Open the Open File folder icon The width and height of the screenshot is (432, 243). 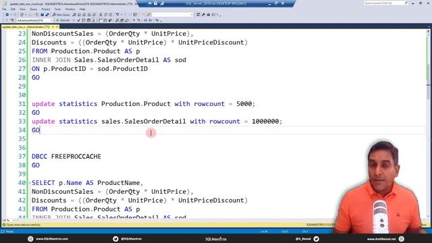click(x=36, y=15)
